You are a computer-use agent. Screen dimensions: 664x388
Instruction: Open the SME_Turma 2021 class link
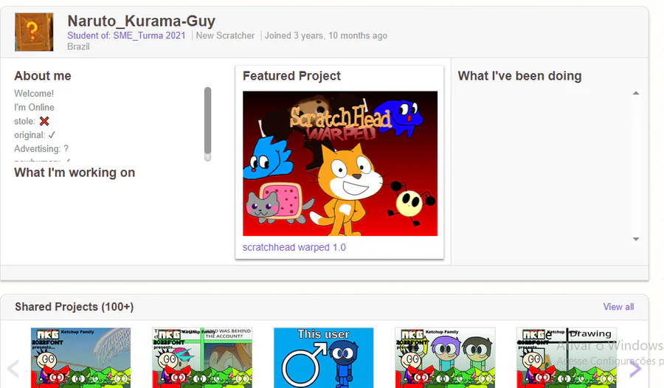[x=149, y=35]
